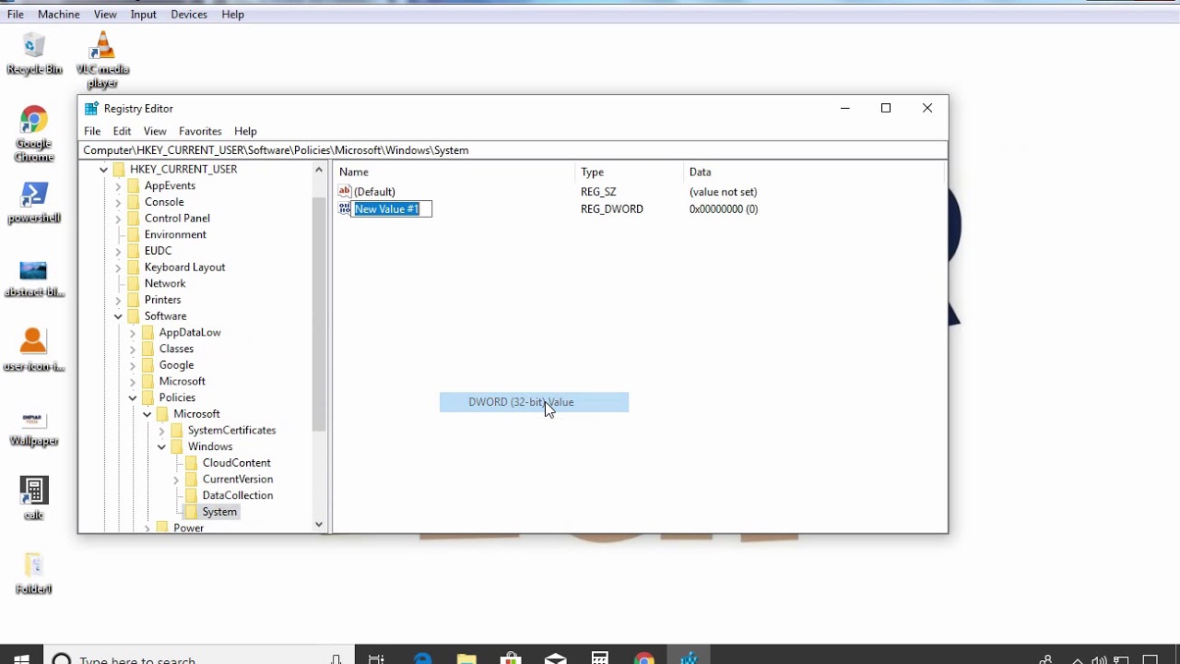Select the System key in the tree
The height and width of the screenshot is (664, 1180).
[x=219, y=512]
